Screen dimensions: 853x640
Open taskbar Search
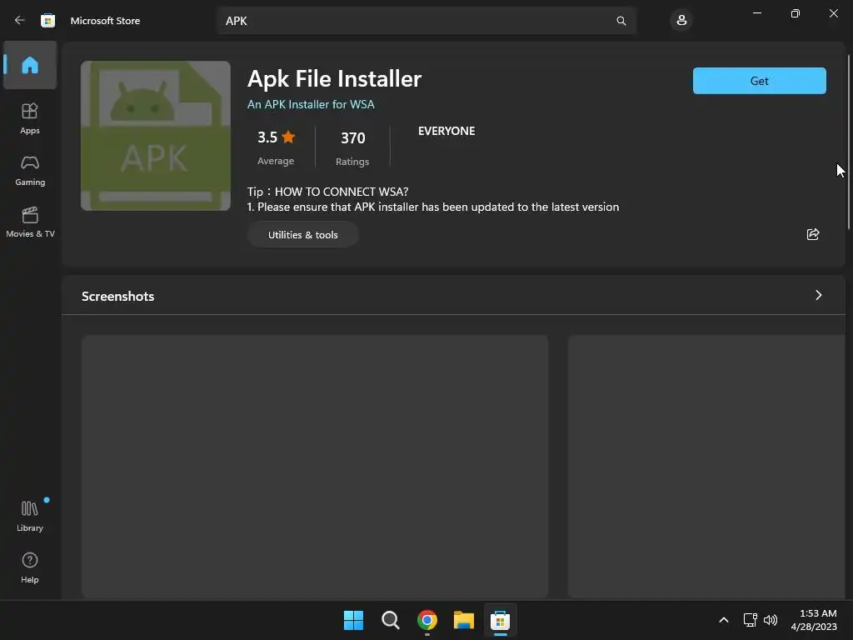[x=390, y=620]
